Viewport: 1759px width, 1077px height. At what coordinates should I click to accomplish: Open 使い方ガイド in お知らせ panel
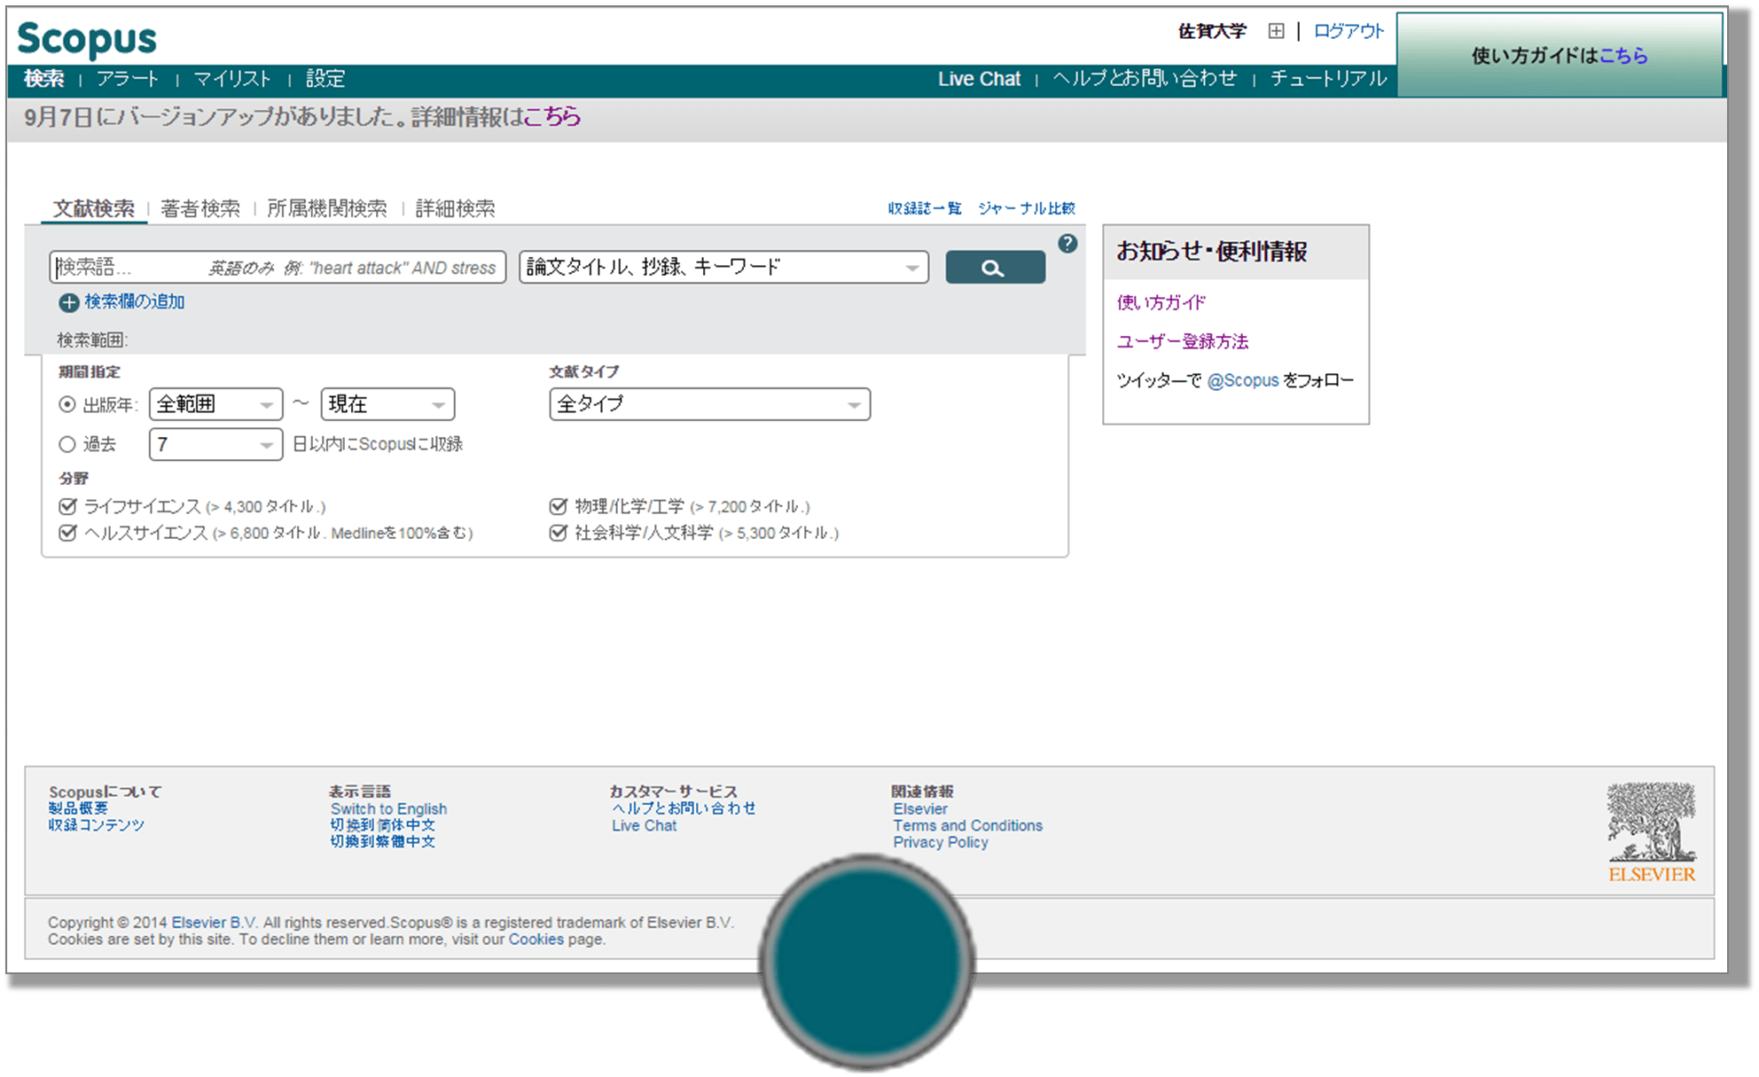(x=1161, y=303)
